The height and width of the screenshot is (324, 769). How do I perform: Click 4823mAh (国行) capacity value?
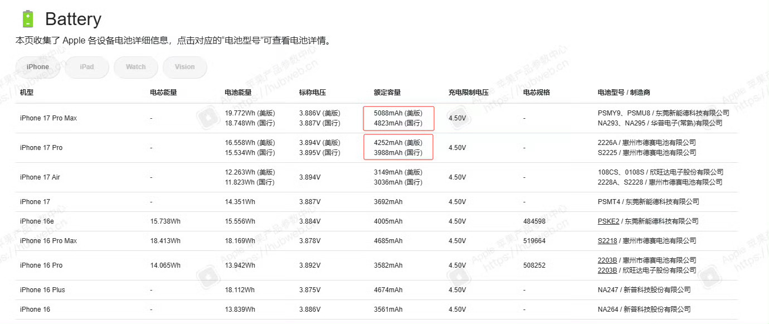click(x=398, y=123)
